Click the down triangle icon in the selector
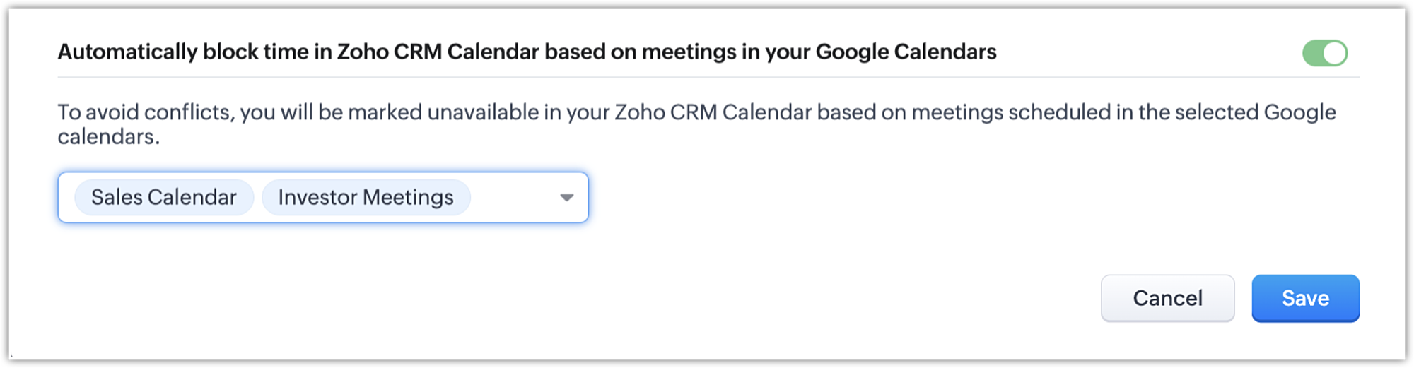This screenshot has height=368, width=1414. pos(566,198)
